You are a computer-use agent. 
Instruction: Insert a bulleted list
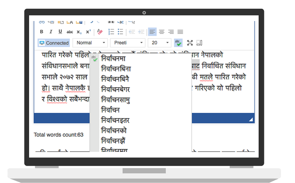tap(120, 32)
